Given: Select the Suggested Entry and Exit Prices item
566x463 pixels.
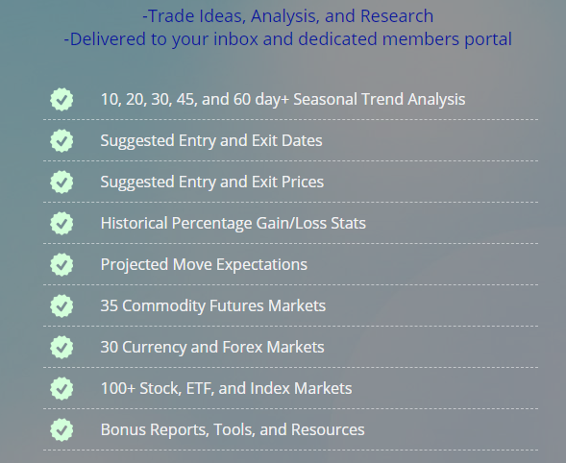Looking at the screenshot, I should tap(211, 182).
